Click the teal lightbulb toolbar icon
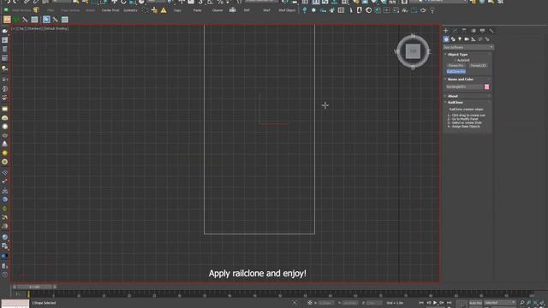The height and width of the screenshot is (308, 548). tap(305, 10)
